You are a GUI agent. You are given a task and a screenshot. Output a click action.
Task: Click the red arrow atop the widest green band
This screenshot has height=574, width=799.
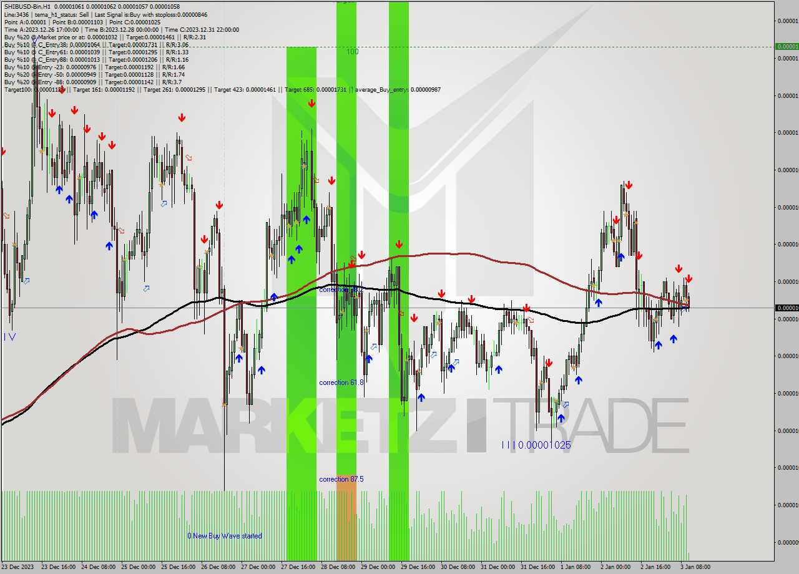click(311, 104)
